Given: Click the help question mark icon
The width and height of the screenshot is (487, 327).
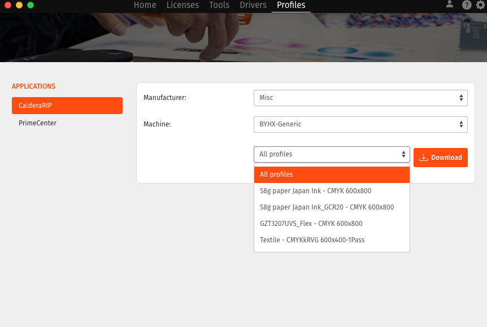Looking at the screenshot, I should click(x=466, y=5).
